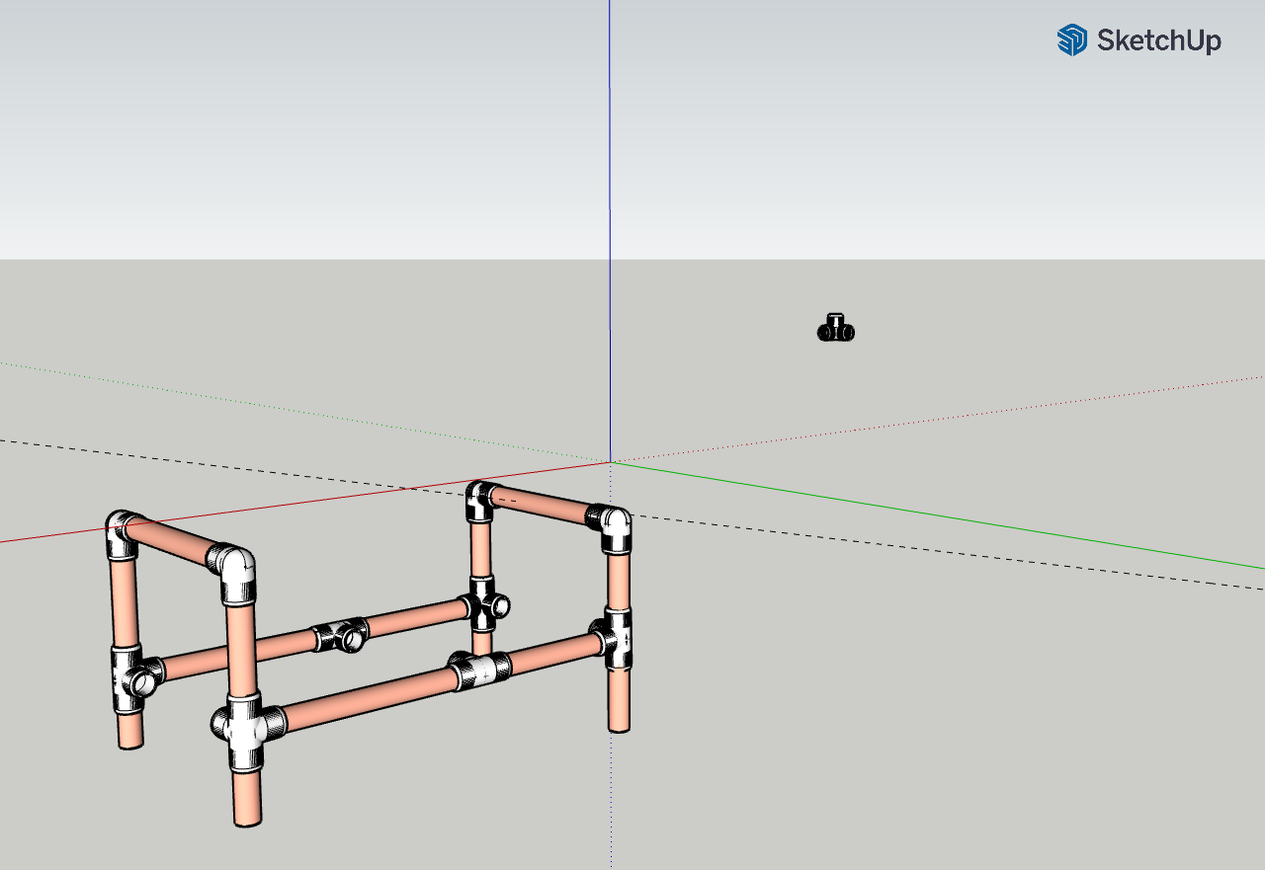Select the top copper pipe joining the right elbows

pos(542,504)
